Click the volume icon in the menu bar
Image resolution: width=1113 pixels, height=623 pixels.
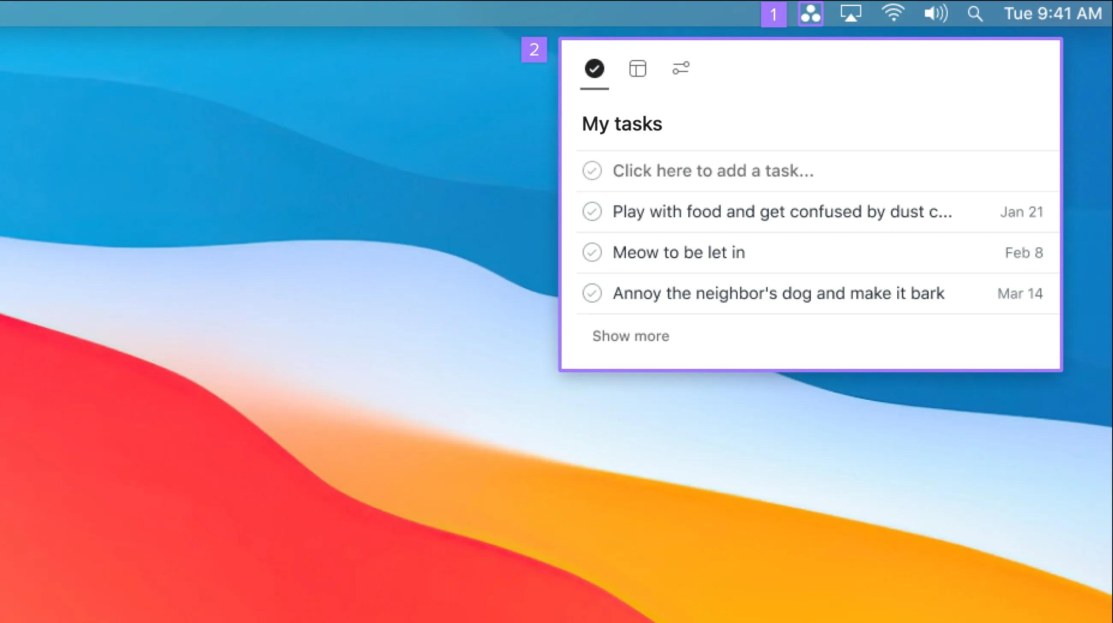pos(934,13)
